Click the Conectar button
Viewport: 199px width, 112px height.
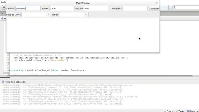154,8
